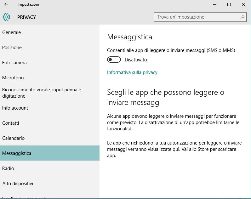Select the highlighted Messaggistica item
The width and height of the screenshot is (251, 199).
17,153
